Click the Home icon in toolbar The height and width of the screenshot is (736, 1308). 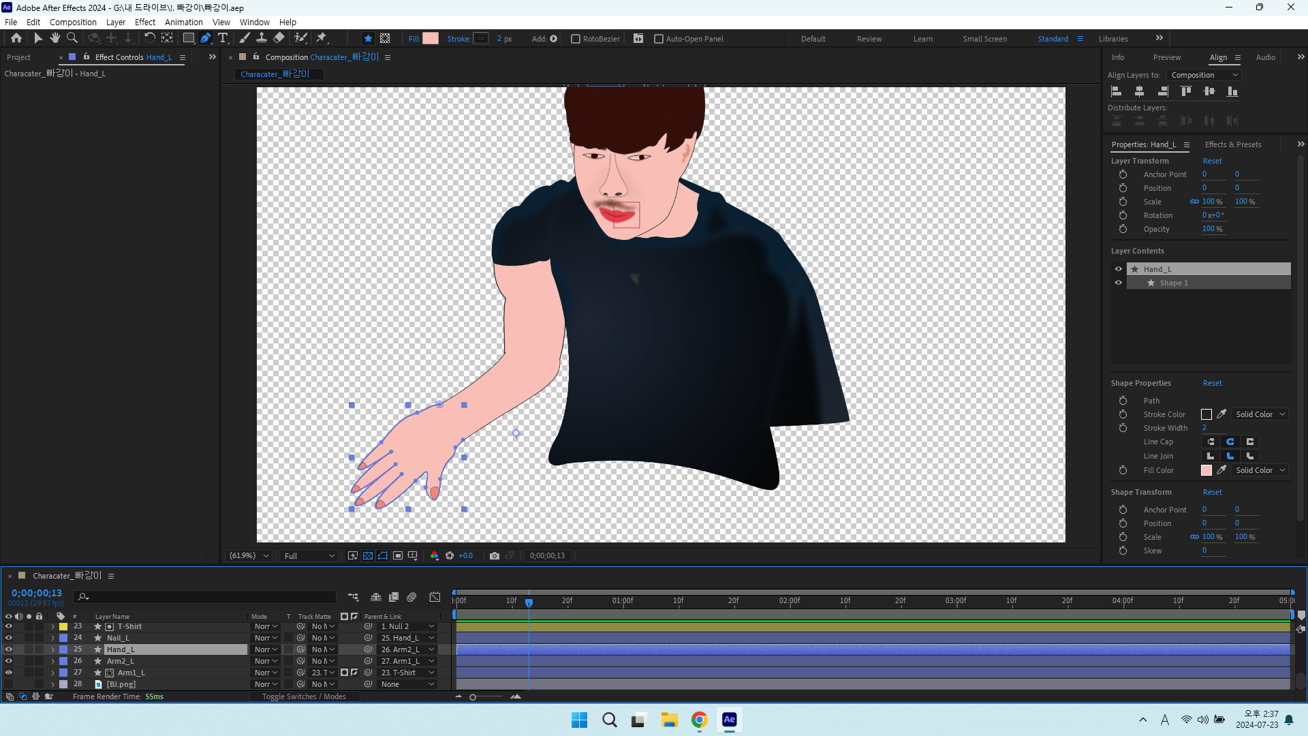point(16,38)
